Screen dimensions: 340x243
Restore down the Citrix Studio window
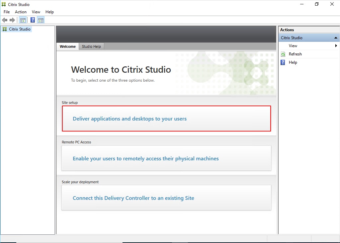point(317,4)
